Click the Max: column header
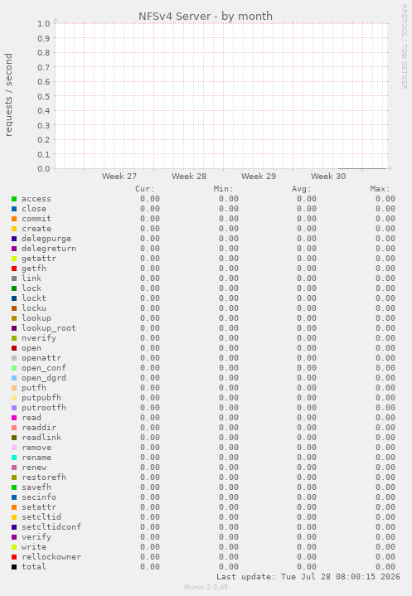412x596 pixels. click(380, 189)
